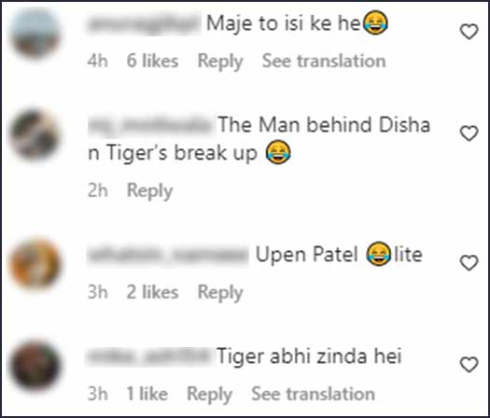Screen dimensions: 490x418
Task: Reply to the Disha n Tiger's break up comment
Action: 149,190
